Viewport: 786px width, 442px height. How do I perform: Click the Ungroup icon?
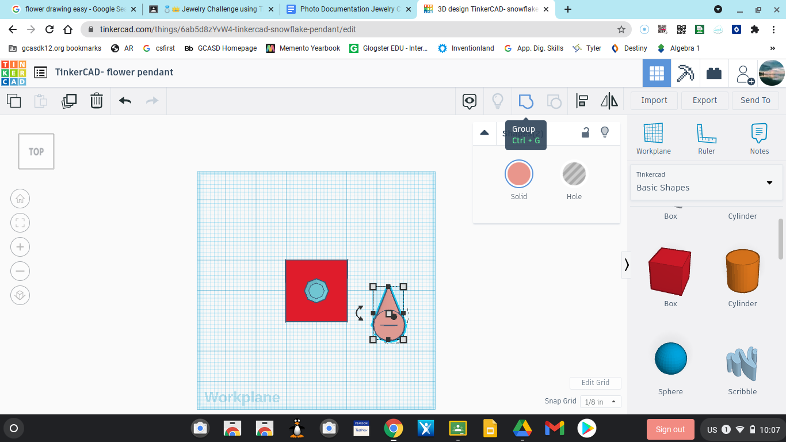coord(554,101)
